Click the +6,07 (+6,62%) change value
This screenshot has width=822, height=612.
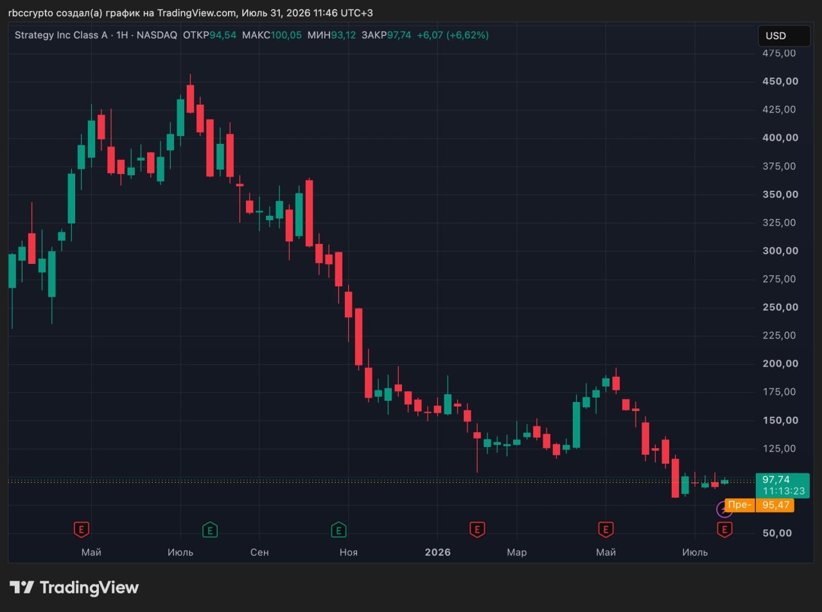[x=453, y=35]
